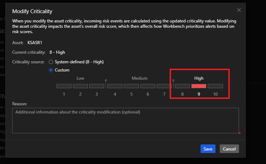
Task: Choose the Custom criticality source
Action: coord(51,70)
